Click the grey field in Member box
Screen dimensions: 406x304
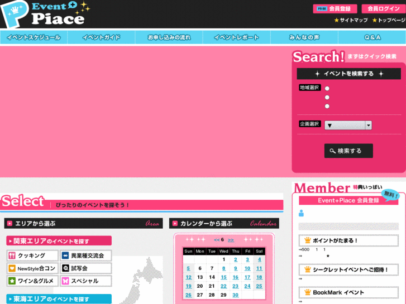[348, 226]
